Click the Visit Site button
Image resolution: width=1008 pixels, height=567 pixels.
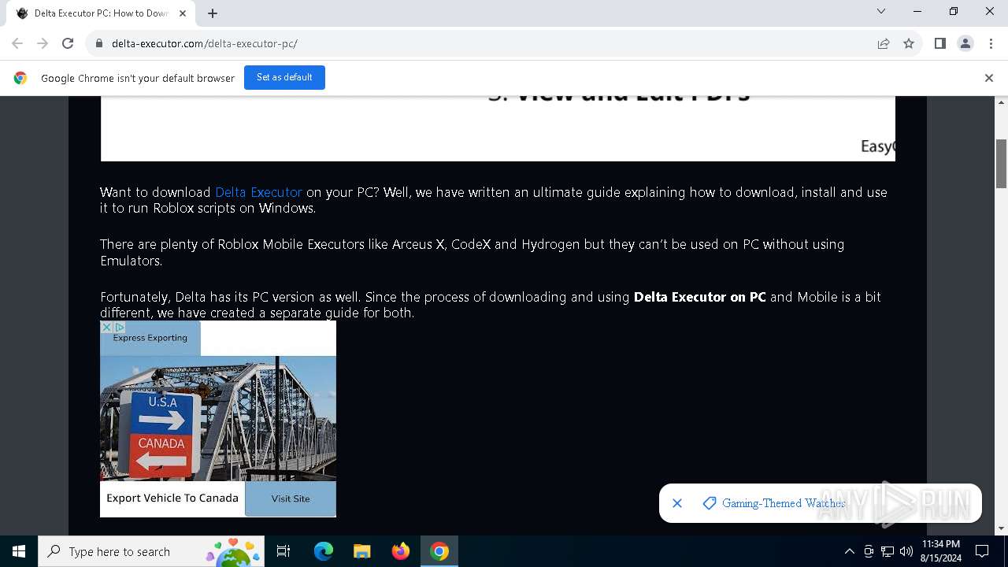(x=291, y=498)
